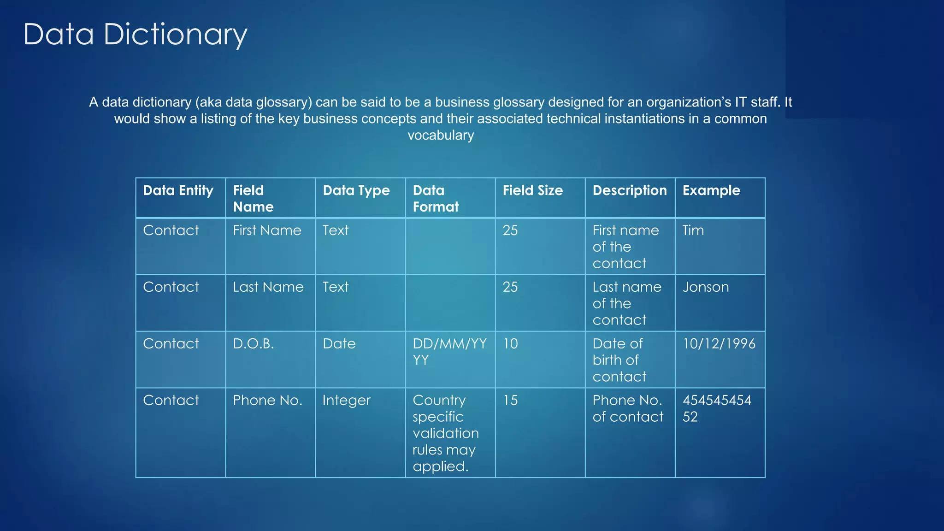Click the 'Text' data type in First Name row
The image size is (944, 531).
point(360,247)
